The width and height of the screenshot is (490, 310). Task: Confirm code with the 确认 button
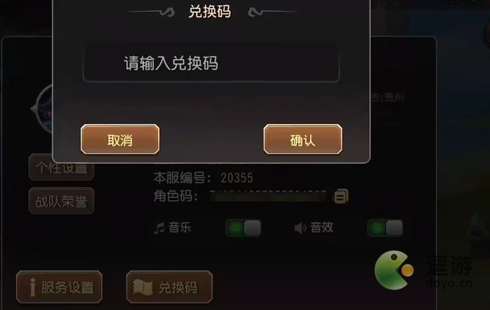pos(303,139)
